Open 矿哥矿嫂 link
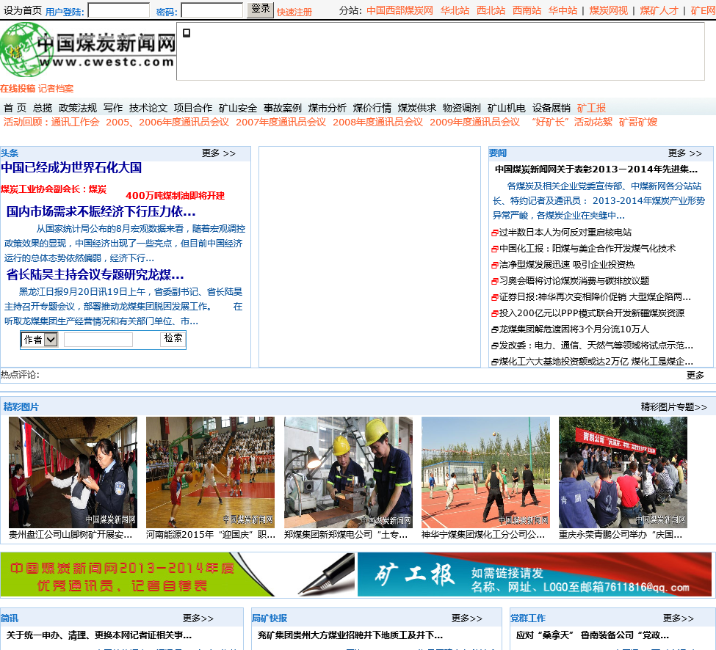The height and width of the screenshot is (650, 716). coord(638,123)
